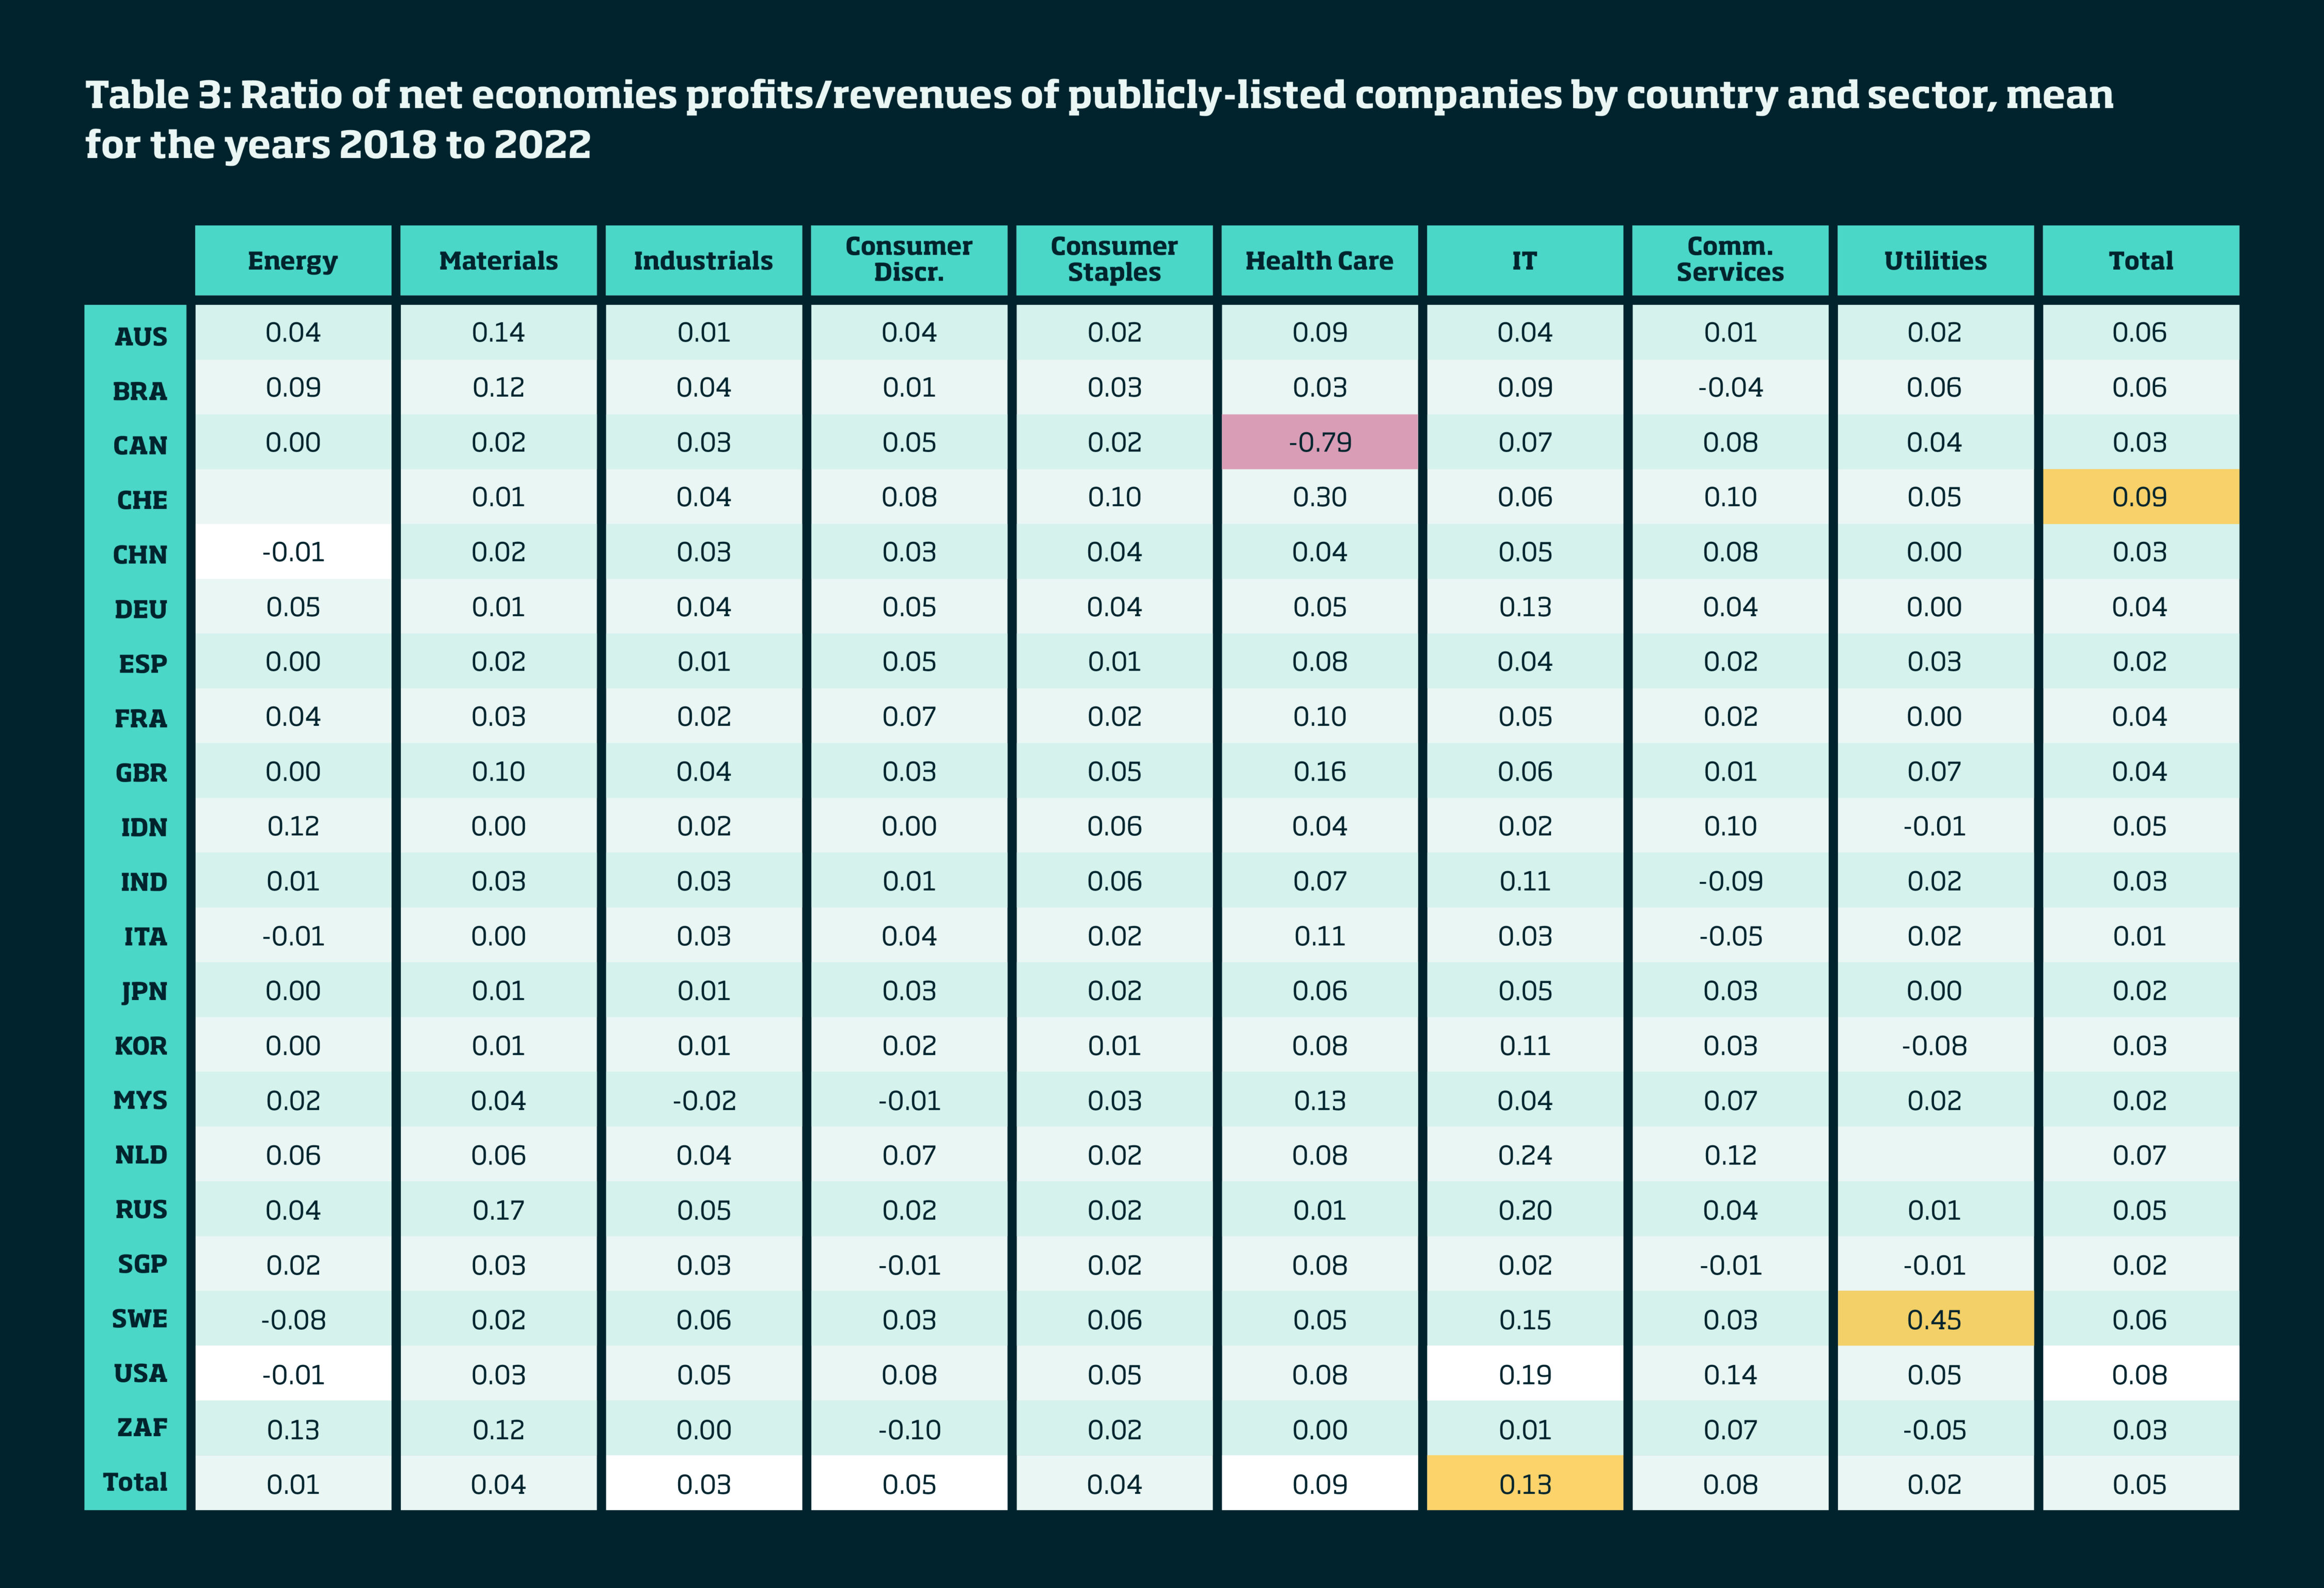Select the NLD IT value 0.24
The width and height of the screenshot is (2324, 1588).
coord(1525,1155)
